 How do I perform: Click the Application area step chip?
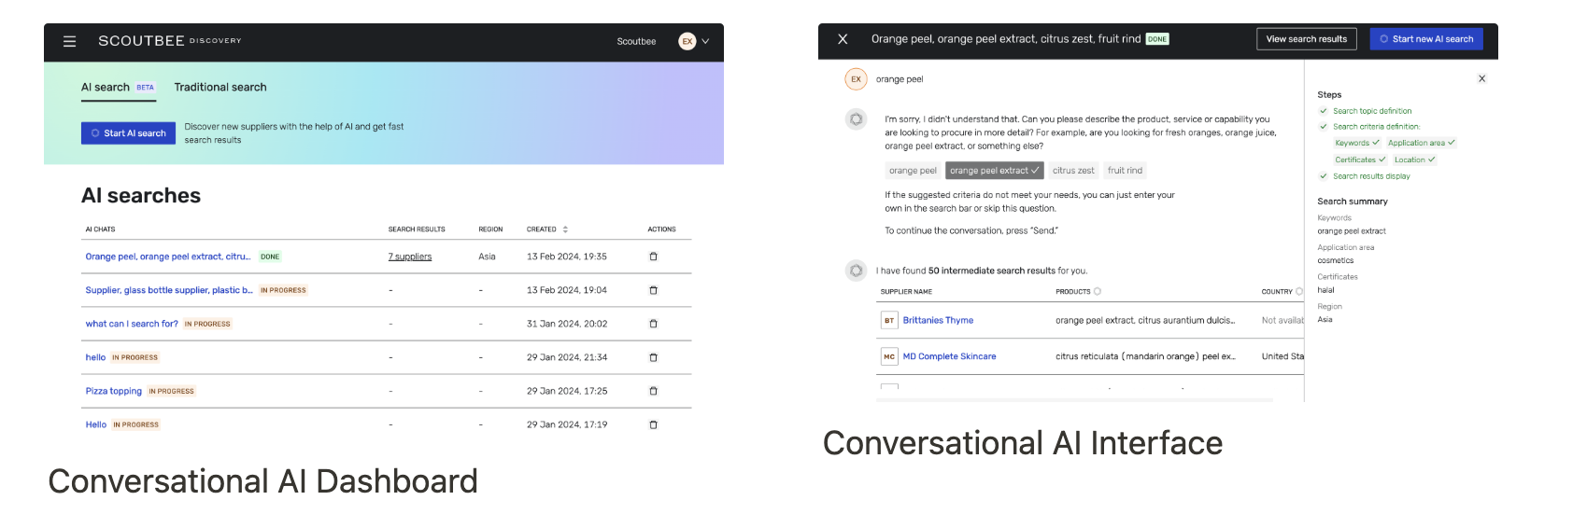point(1422,143)
